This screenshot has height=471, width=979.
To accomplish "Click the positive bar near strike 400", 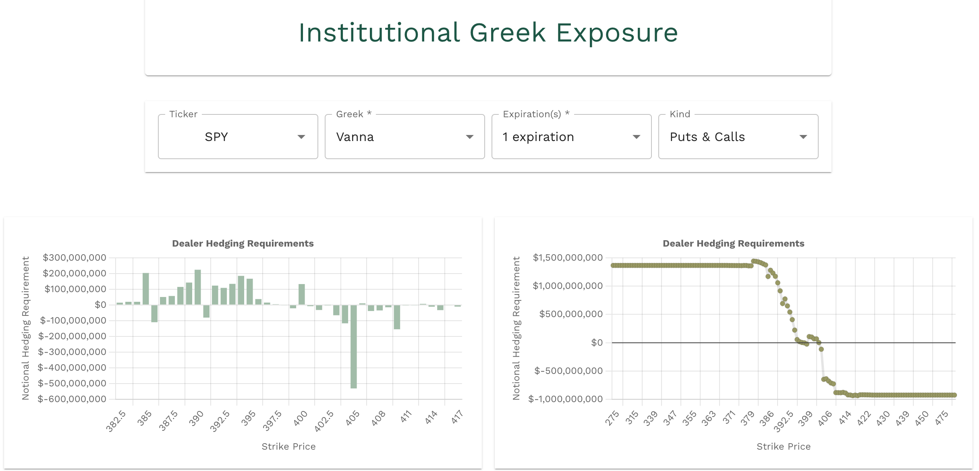I will click(x=301, y=294).
